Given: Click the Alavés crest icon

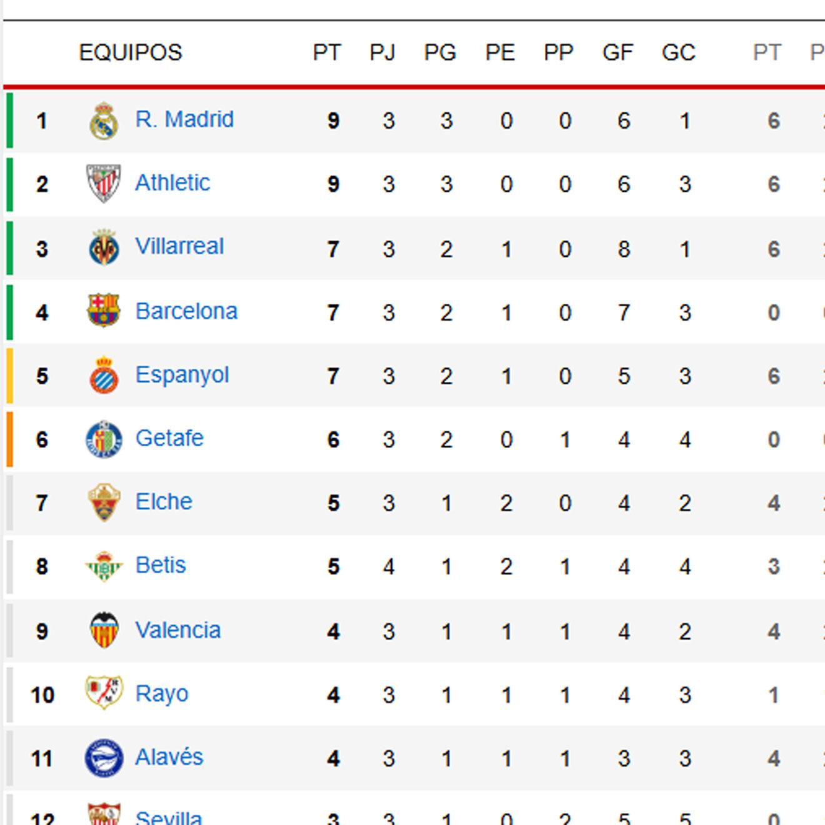Looking at the screenshot, I should point(104,757).
